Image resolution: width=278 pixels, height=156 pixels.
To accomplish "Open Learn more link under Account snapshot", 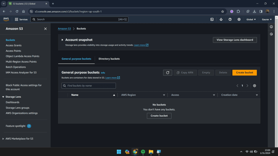I will click(141, 45).
